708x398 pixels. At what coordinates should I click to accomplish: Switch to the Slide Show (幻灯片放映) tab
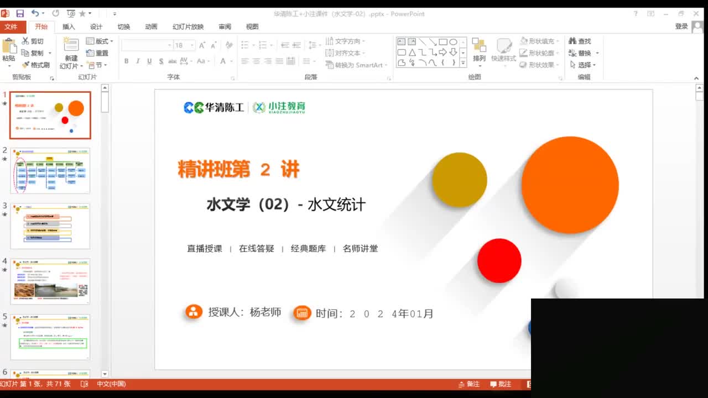tap(188, 27)
